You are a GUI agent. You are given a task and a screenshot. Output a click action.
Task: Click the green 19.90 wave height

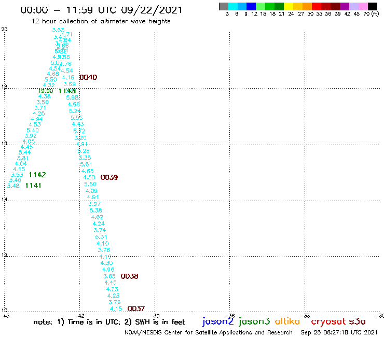(x=46, y=91)
